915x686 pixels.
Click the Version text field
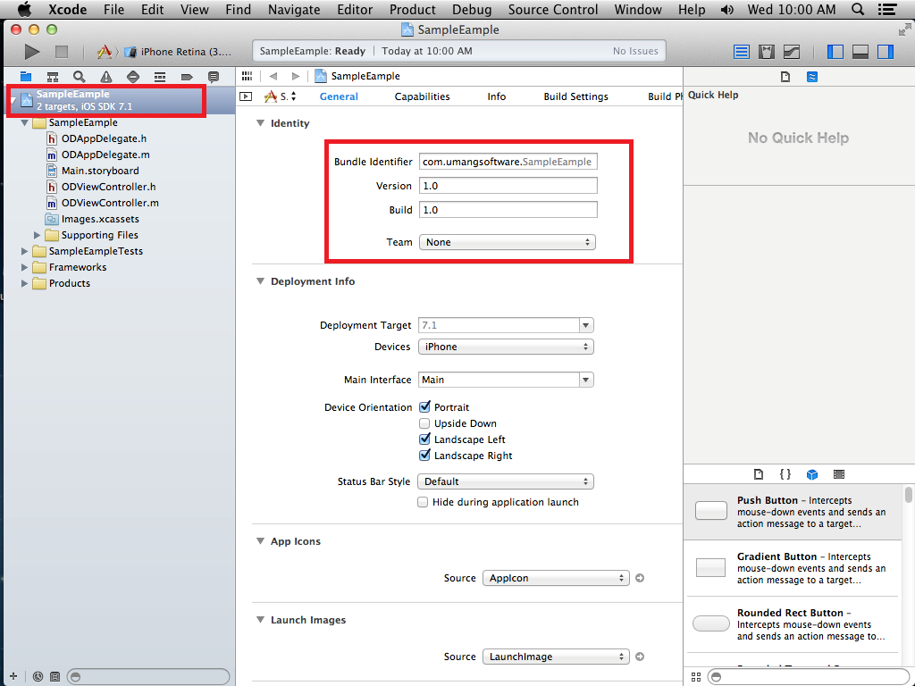(508, 186)
